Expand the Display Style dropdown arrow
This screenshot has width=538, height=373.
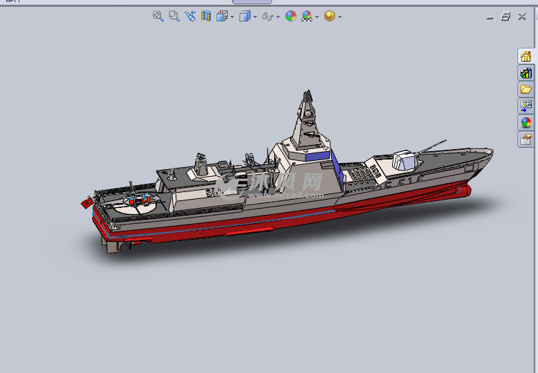(255, 17)
